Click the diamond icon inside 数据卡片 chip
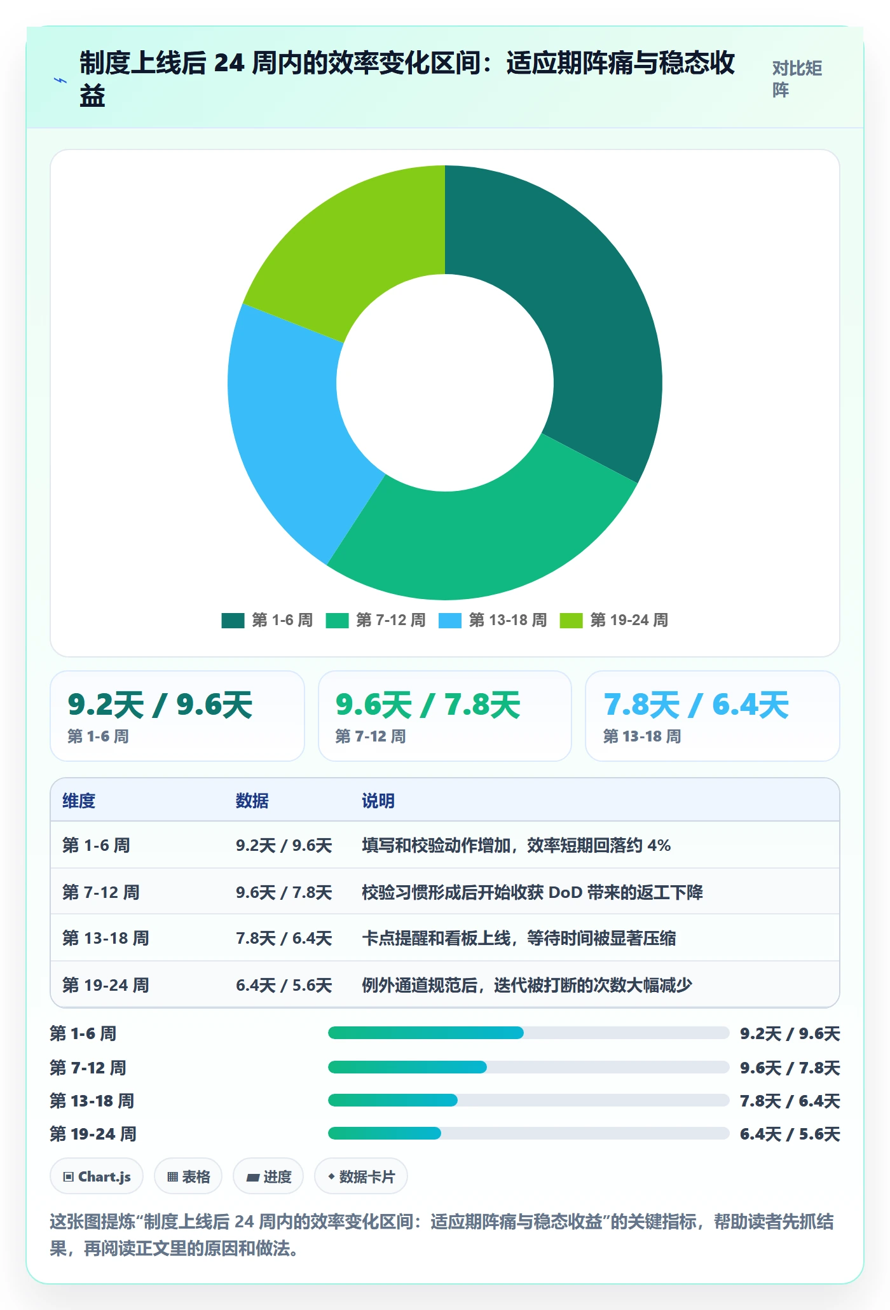 point(331,1176)
